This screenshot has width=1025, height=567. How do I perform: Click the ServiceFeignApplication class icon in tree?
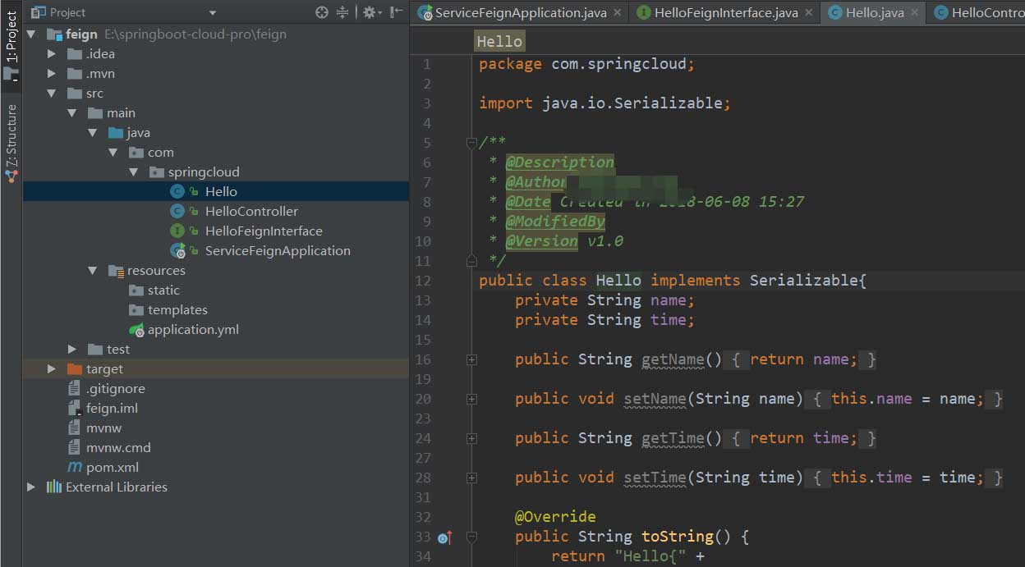(177, 251)
